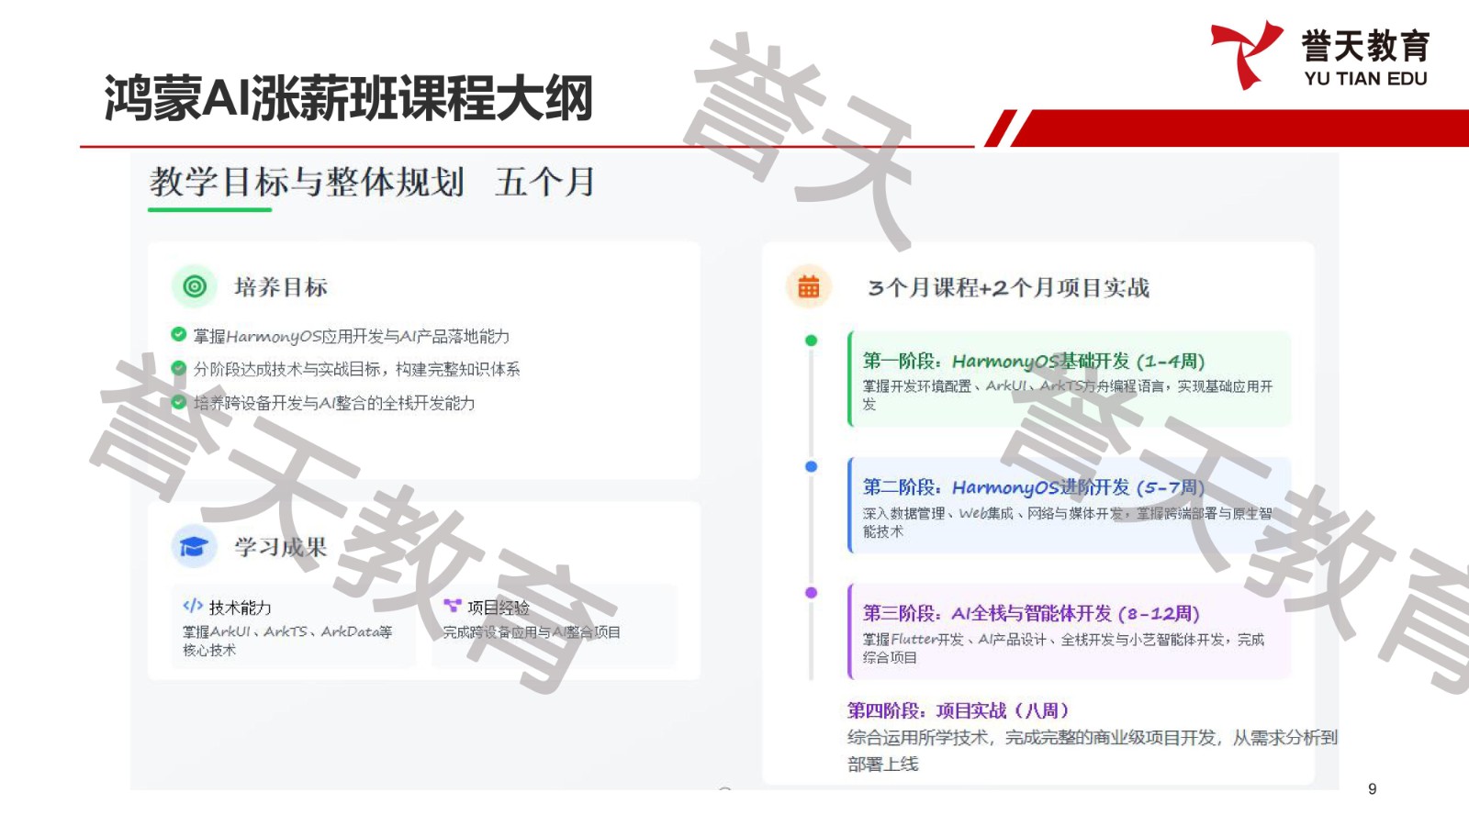The height and width of the screenshot is (826, 1469).
Task: Click the slide page number 9
Action: (x=1372, y=789)
